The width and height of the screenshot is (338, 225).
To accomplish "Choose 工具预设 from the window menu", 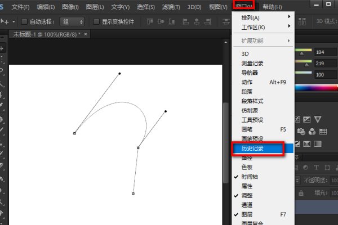I will click(x=264, y=120).
